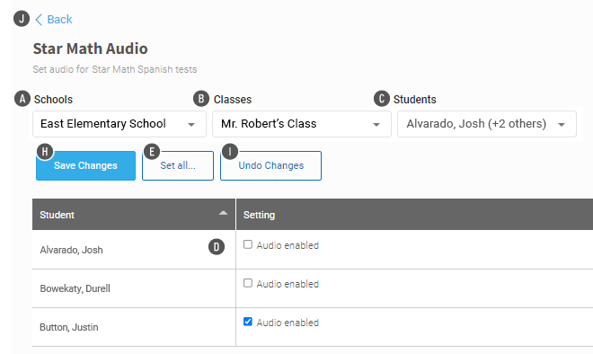593x354 pixels.
Task: Go back using the Back link
Action: [54, 19]
